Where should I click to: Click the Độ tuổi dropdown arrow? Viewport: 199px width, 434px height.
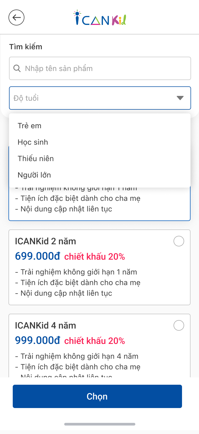[x=180, y=98]
